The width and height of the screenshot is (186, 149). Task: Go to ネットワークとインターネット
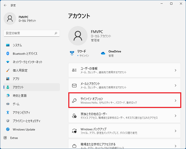(x=32, y=62)
